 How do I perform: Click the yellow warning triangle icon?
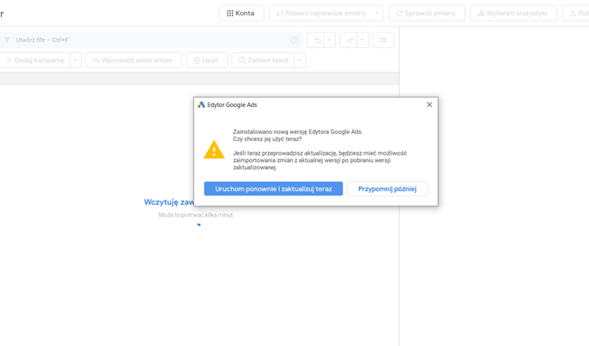coord(214,149)
